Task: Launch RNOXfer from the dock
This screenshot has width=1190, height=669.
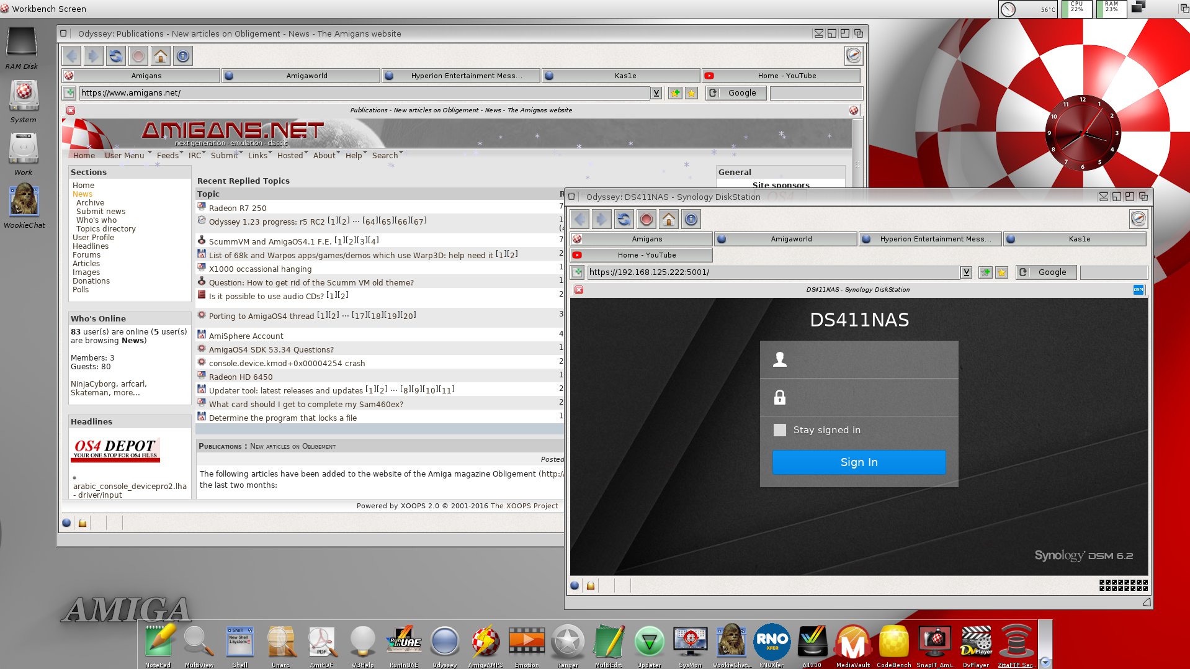Action: 772,642
